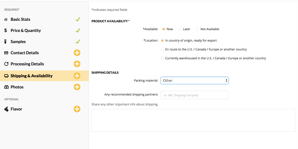
Task: Navigate to Contact Details section
Action: (25, 53)
